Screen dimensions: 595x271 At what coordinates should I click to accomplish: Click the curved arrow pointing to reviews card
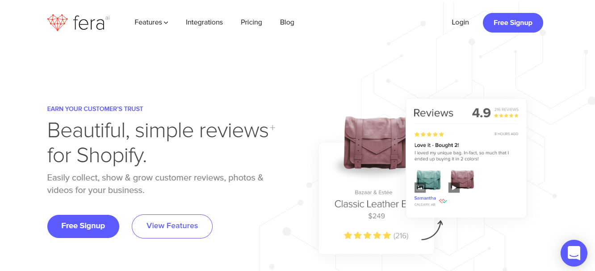(432, 230)
